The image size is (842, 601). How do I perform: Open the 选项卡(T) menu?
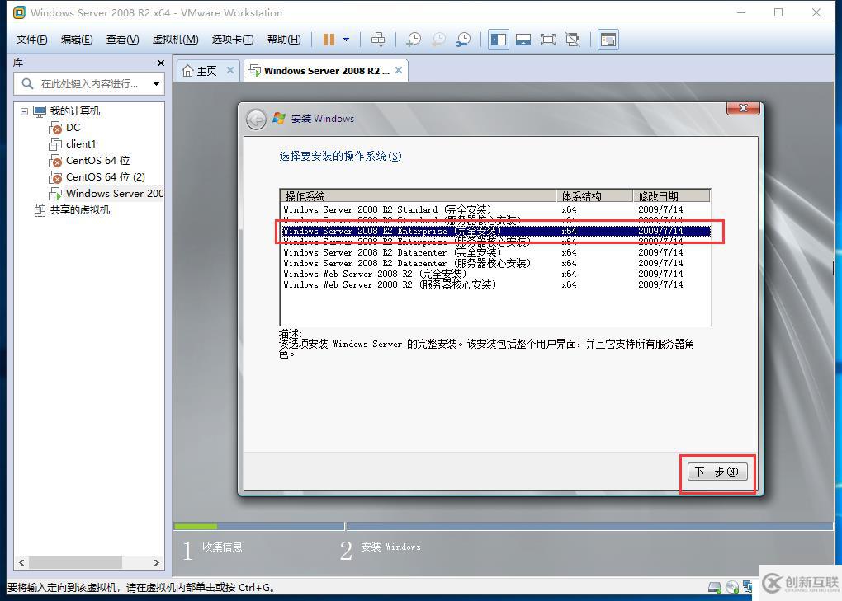point(233,39)
